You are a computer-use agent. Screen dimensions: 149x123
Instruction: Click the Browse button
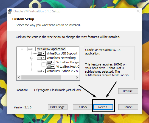coord(128,91)
